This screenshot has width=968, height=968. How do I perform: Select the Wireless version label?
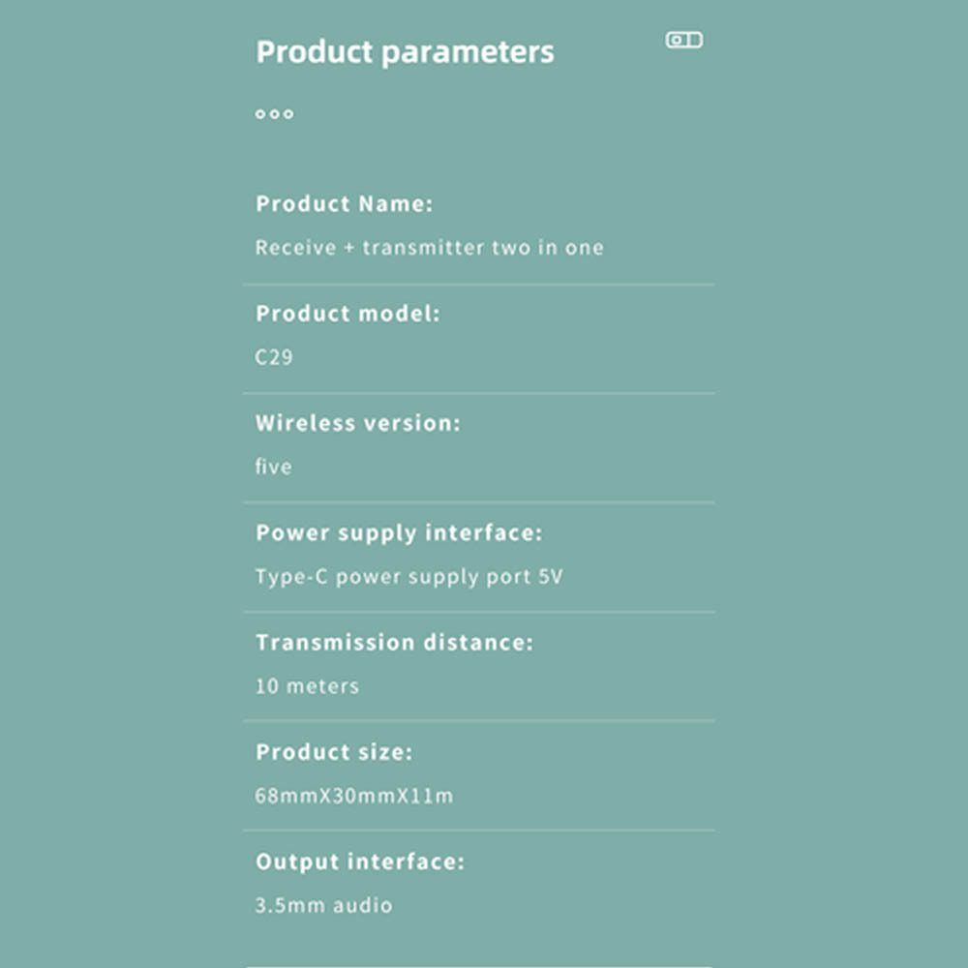tap(358, 423)
